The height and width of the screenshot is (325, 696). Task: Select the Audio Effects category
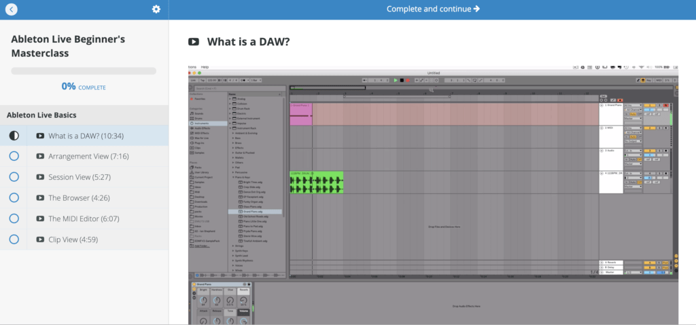[x=202, y=128]
